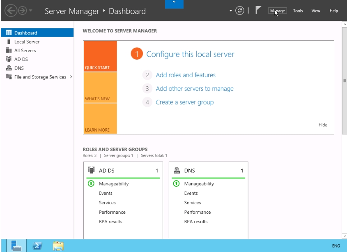Open the Tools menu
The width and height of the screenshot is (347, 252).
click(298, 11)
